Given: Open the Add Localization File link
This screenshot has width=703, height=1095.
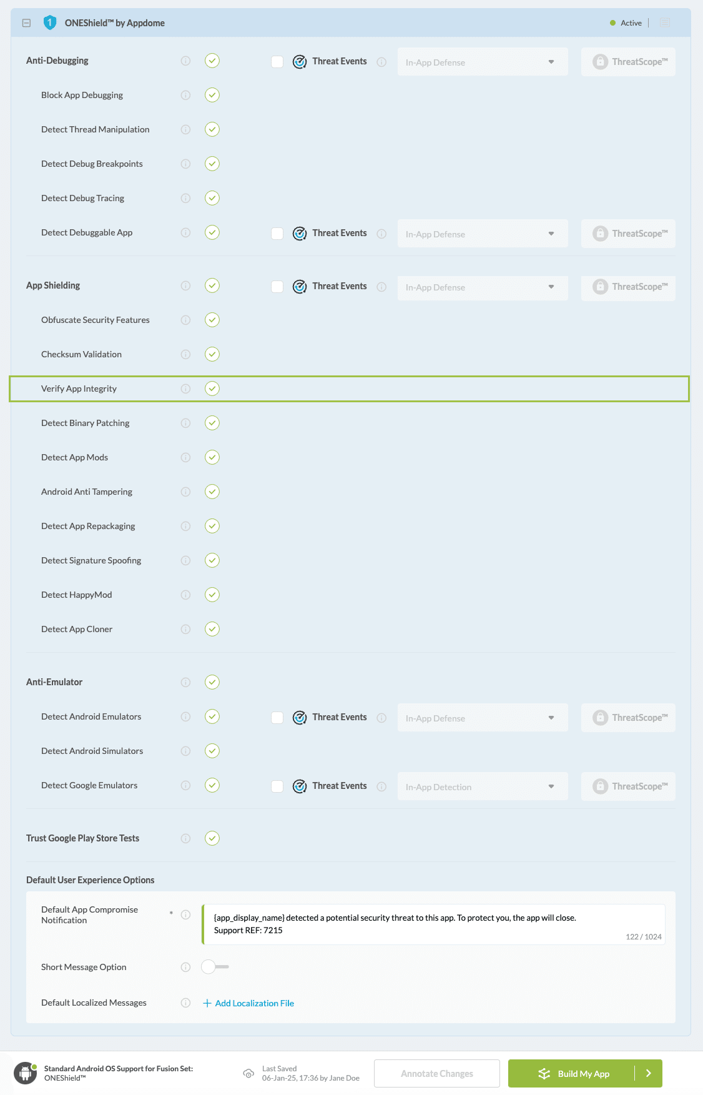Looking at the screenshot, I should click(249, 1003).
